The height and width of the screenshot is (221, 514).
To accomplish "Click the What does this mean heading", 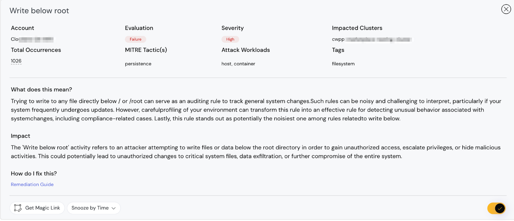I will (41, 89).
